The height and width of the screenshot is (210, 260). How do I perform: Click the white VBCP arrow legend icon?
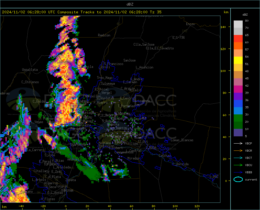tap(238, 143)
